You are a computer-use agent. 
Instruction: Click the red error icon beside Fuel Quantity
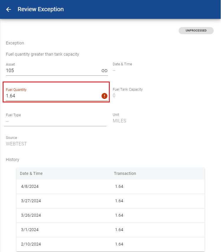tap(104, 96)
